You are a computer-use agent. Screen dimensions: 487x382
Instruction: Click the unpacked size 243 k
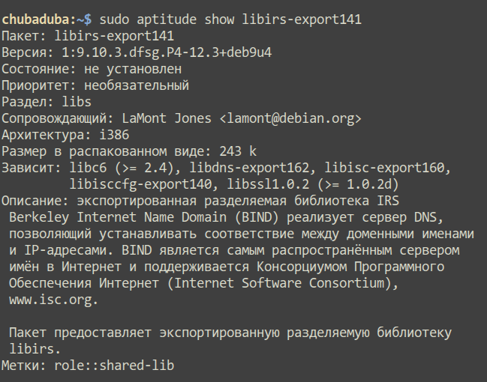coord(238,151)
